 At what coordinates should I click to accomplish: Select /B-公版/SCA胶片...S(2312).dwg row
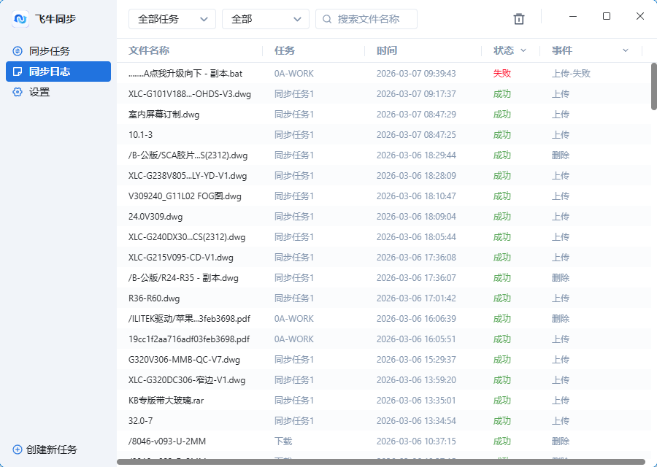(383, 155)
